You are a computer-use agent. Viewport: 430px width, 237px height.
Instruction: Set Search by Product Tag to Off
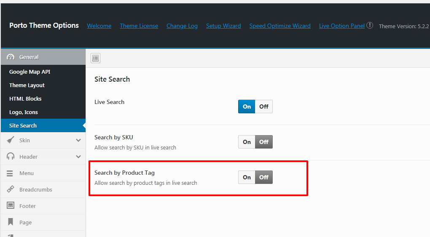point(264,177)
